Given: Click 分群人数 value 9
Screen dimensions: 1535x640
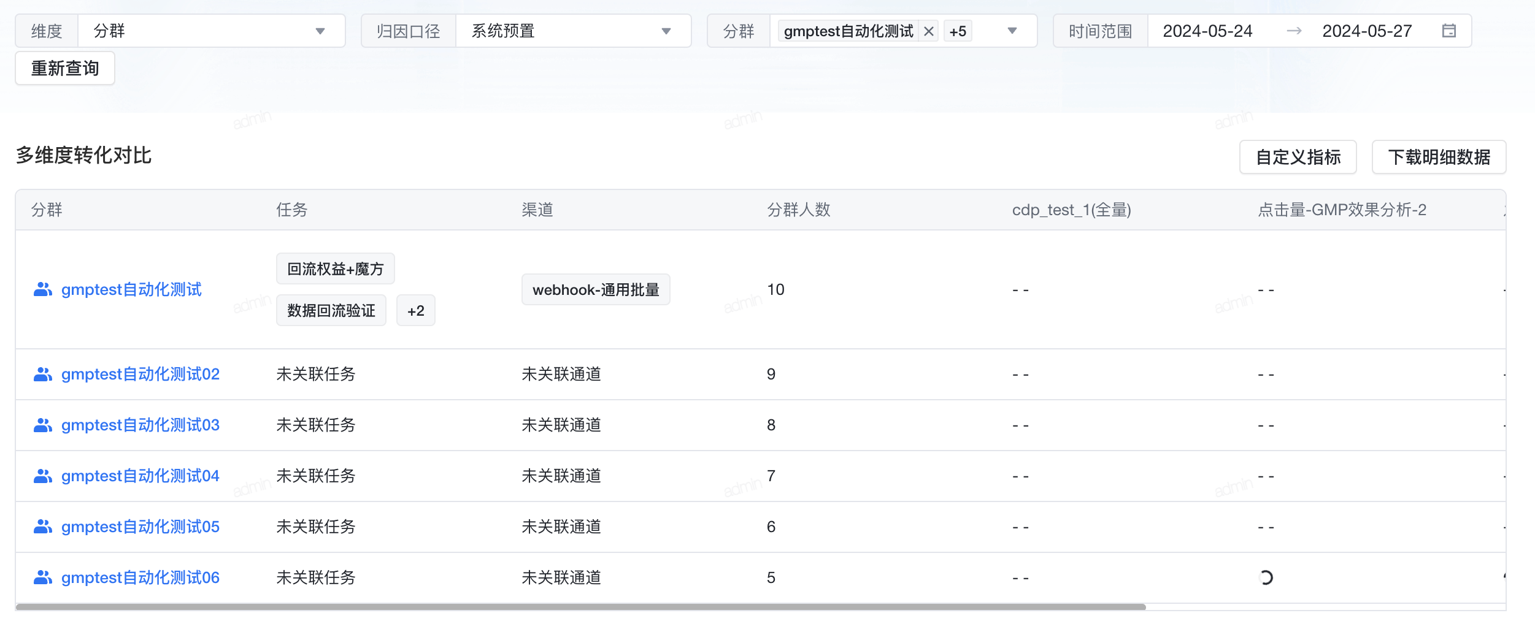Looking at the screenshot, I should [x=771, y=374].
